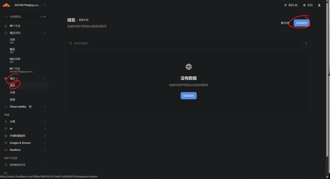
Task: Expand the 计算 section chevron
Action: (45, 122)
